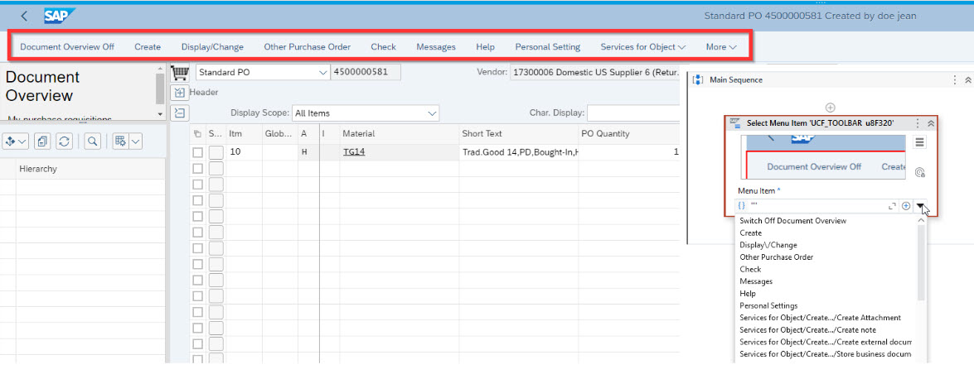Screen dimensions: 974x379
Task: Click the SAP back arrow icon
Action: 24,16
